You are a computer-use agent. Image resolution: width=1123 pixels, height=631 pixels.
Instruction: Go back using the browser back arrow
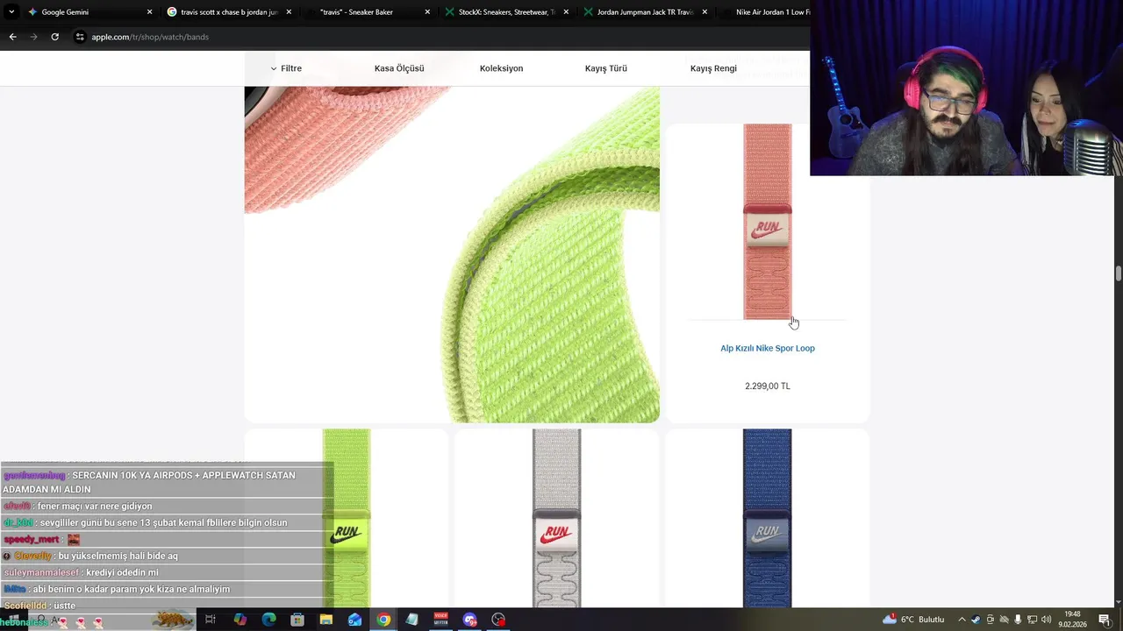pos(12,37)
